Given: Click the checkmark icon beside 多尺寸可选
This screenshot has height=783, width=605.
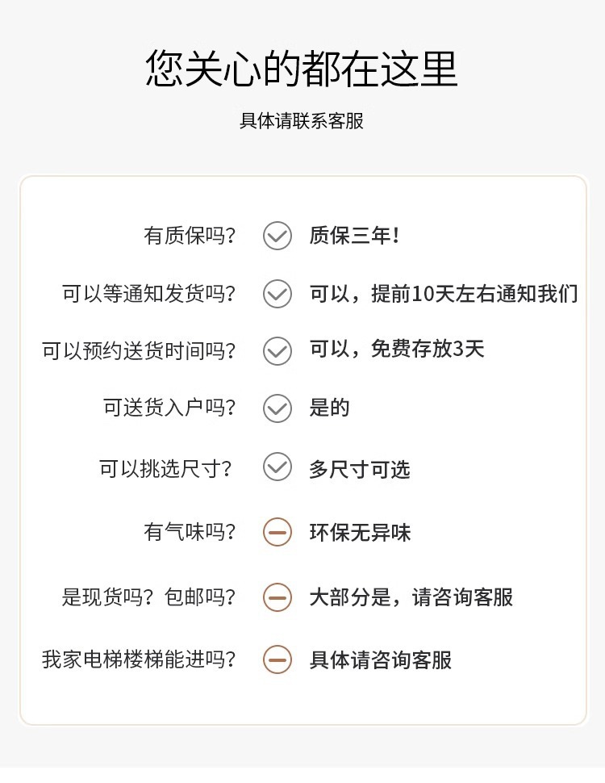Looking at the screenshot, I should [x=277, y=467].
